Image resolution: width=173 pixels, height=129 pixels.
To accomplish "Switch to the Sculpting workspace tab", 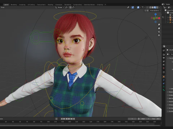I will pyautogui.click(x=22, y=5).
